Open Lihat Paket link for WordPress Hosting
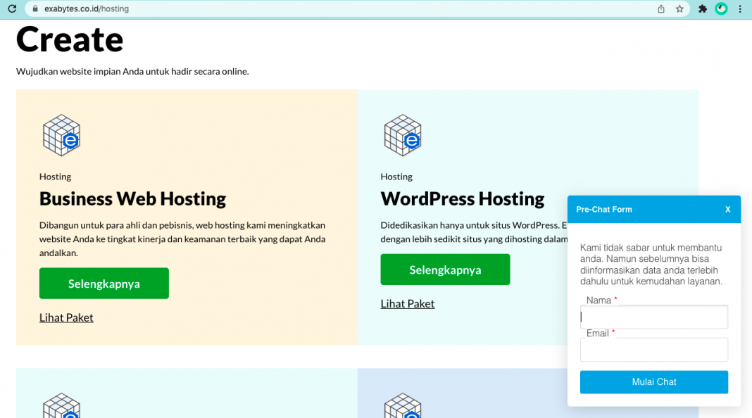The image size is (752, 418). click(408, 303)
